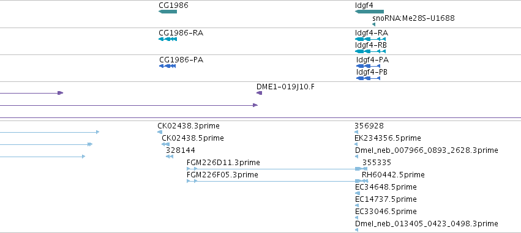Select the CG1986-RA transcript glyph
Image resolution: width=521 pixels, height=233 pixels.
coord(168,39)
